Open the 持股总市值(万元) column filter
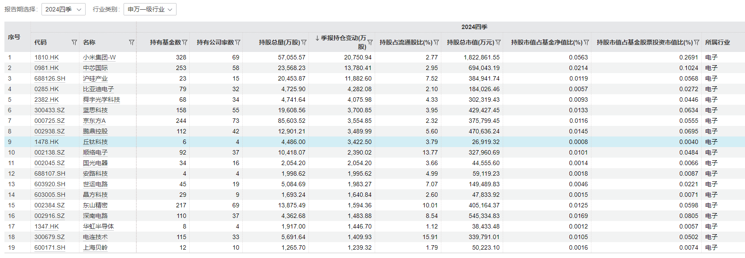Image resolution: width=745 pixels, height=258 pixels. point(498,42)
